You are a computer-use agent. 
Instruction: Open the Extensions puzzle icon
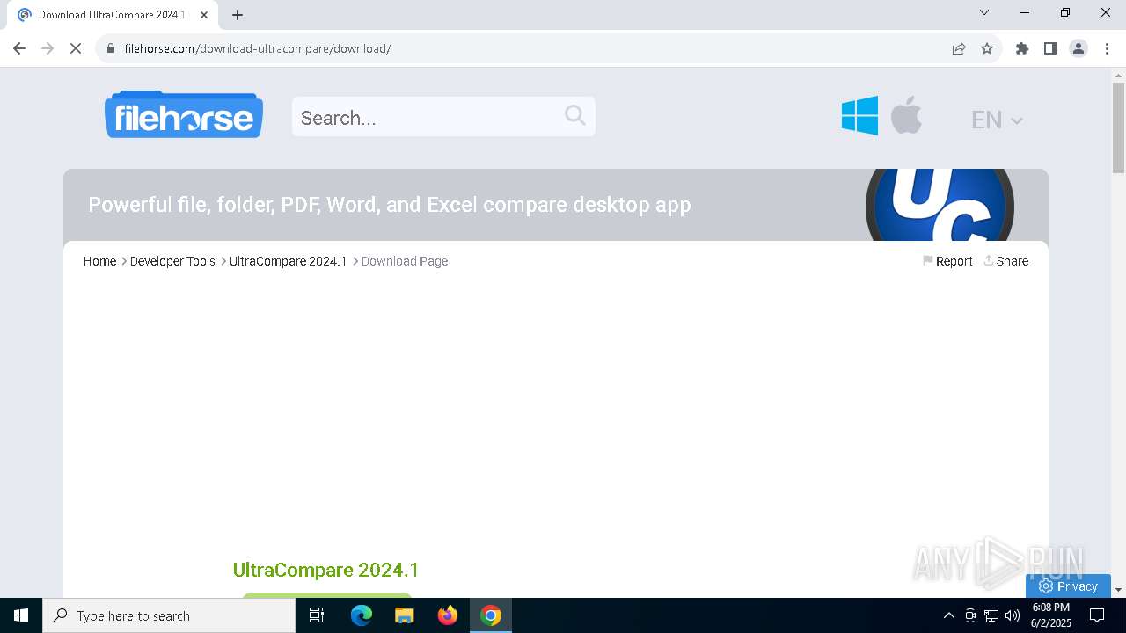1022,48
